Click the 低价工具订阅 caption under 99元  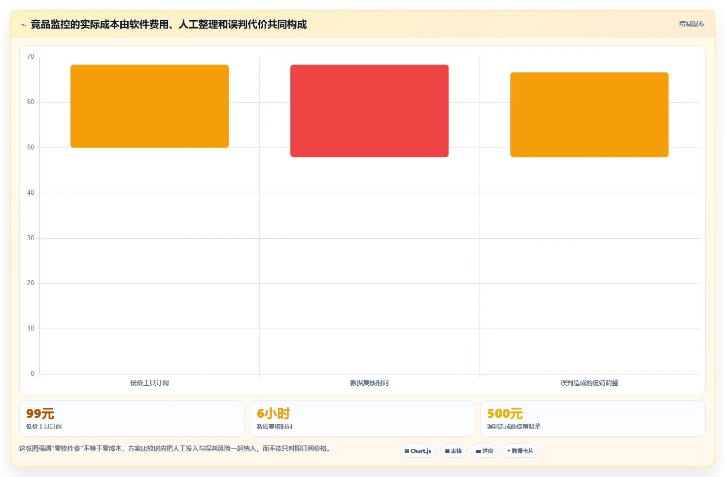point(44,427)
